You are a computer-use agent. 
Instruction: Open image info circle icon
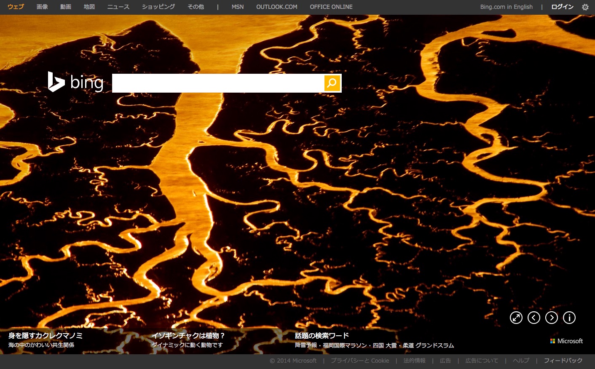click(x=569, y=318)
